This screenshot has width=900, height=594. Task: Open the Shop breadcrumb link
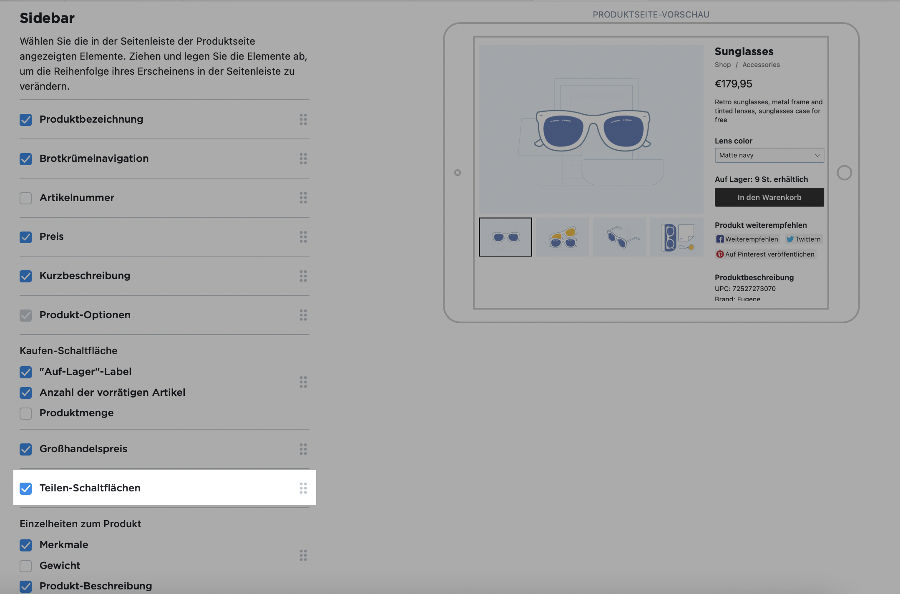click(722, 65)
